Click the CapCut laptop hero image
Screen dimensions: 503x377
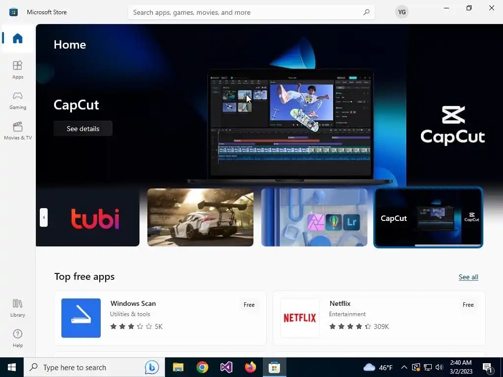[290, 127]
